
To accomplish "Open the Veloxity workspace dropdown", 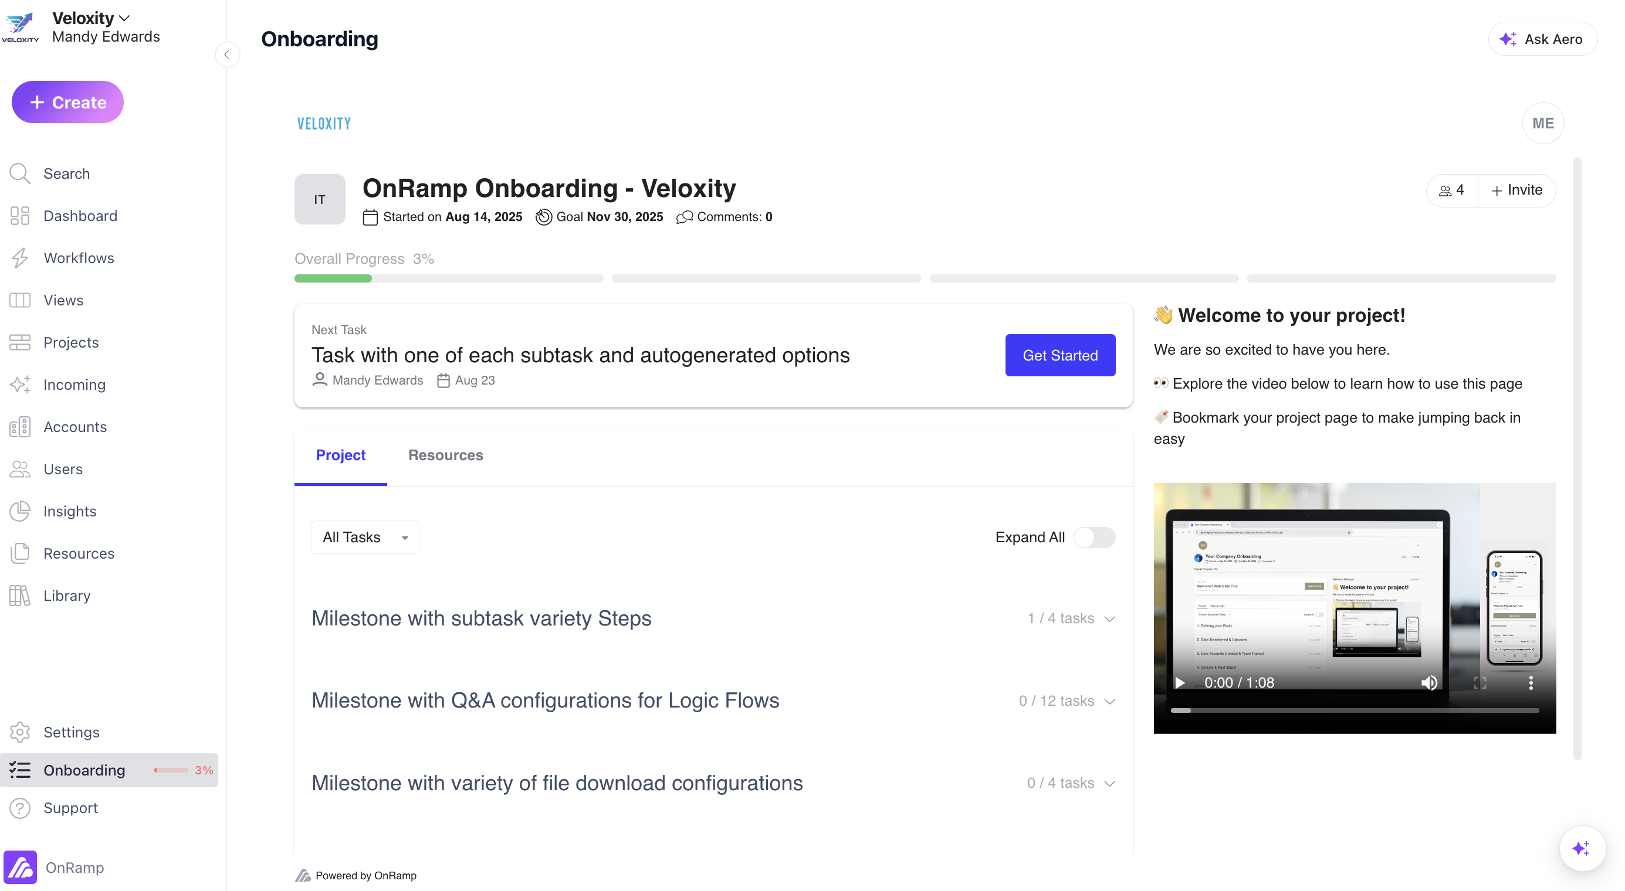I will (x=92, y=18).
